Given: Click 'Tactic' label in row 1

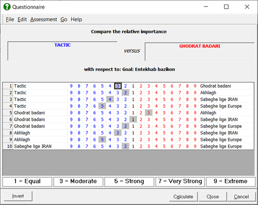Looking at the screenshot, I should 20,86.
